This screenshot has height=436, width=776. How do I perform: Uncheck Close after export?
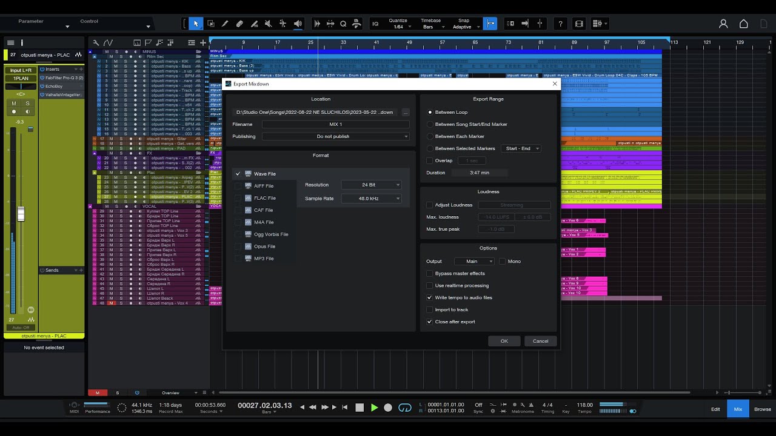[x=430, y=322]
